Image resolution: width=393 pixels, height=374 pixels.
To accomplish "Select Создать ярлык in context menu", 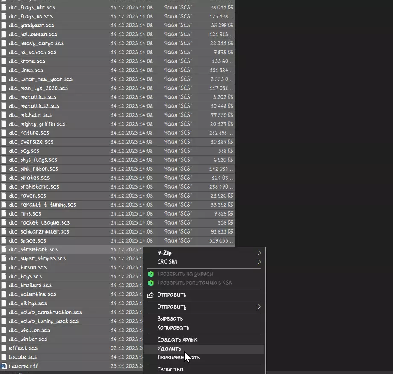I will click(x=204, y=340).
